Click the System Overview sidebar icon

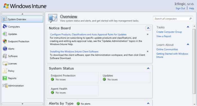click(x=5, y=19)
